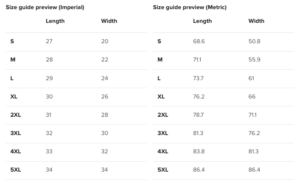Click the 2XL row label in Imperial table
Image resolution: width=300 pixels, height=187 pixels.
point(15,115)
